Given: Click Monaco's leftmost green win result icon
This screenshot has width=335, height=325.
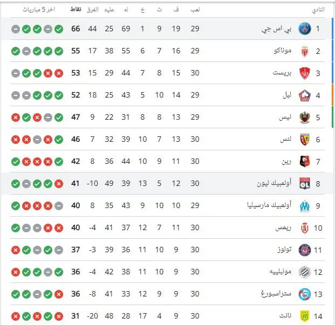Looking at the screenshot, I should [x=16, y=51].
